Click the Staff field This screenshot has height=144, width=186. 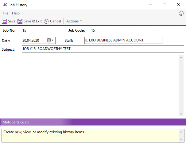(x=123, y=40)
